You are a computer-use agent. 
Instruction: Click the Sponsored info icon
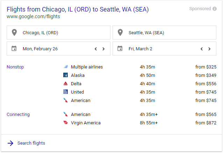pos(215,9)
